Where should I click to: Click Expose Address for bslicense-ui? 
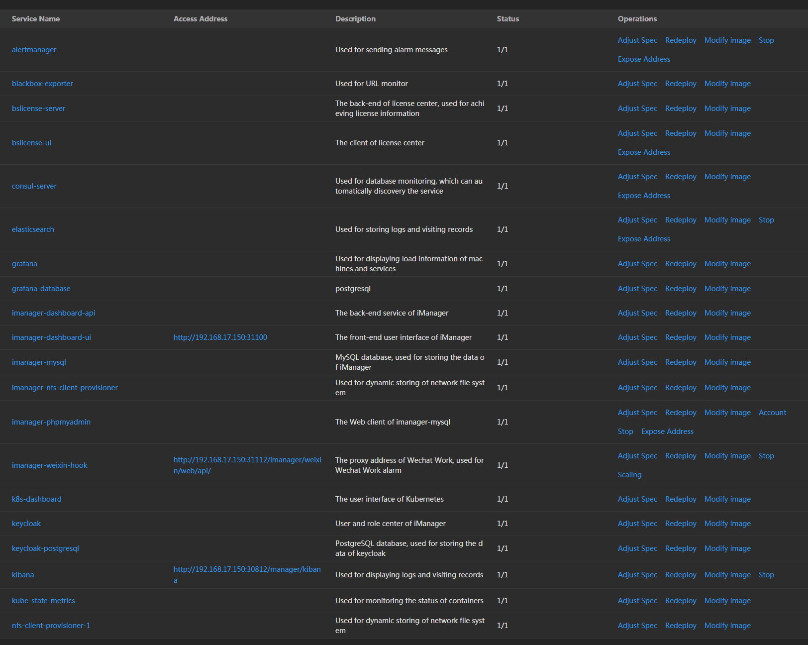643,152
